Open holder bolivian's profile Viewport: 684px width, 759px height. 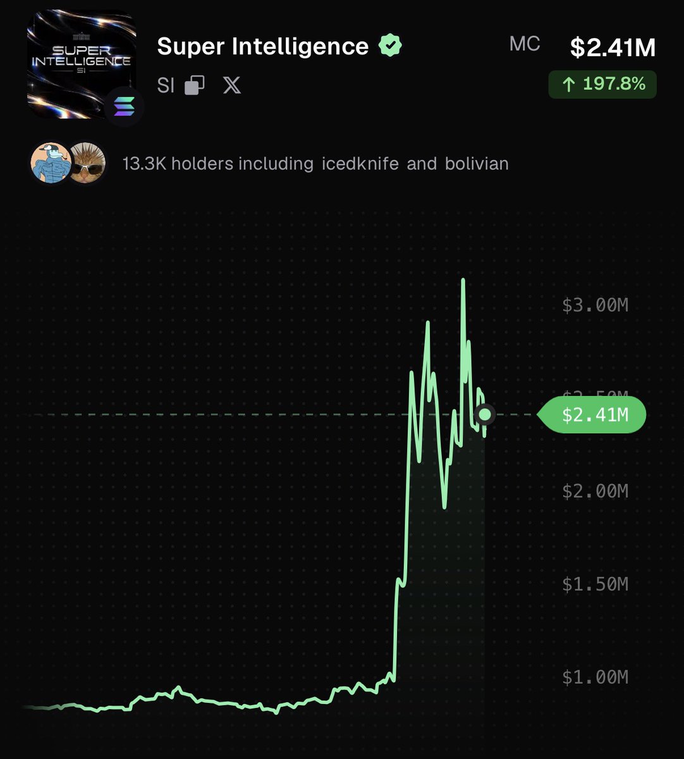[477, 164]
